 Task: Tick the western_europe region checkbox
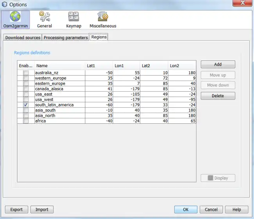point(26,78)
